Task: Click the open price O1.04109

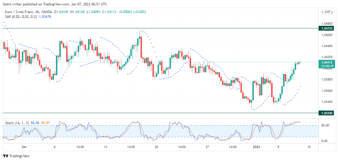Action: (61, 12)
